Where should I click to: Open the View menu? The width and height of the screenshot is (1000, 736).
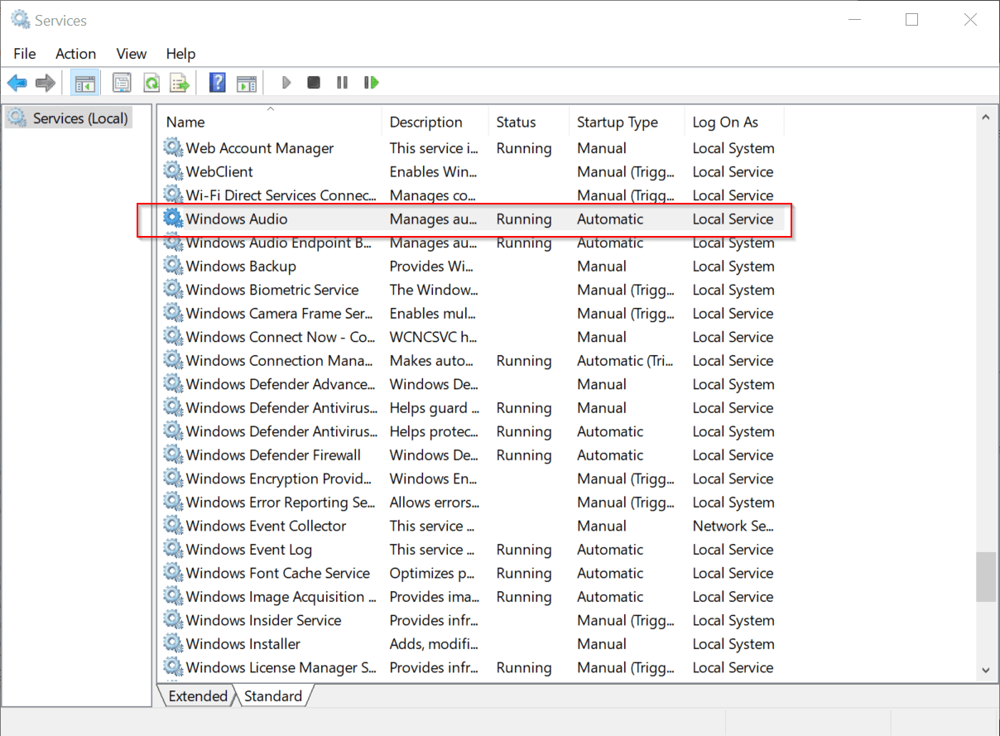(x=131, y=54)
